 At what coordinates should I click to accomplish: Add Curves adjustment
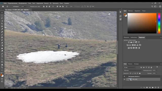click(134, 42)
